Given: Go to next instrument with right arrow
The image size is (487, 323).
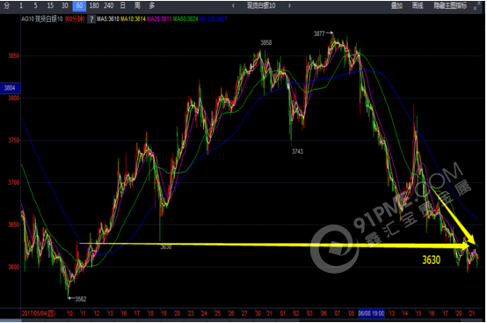Looking at the screenshot, I should pos(289,5).
